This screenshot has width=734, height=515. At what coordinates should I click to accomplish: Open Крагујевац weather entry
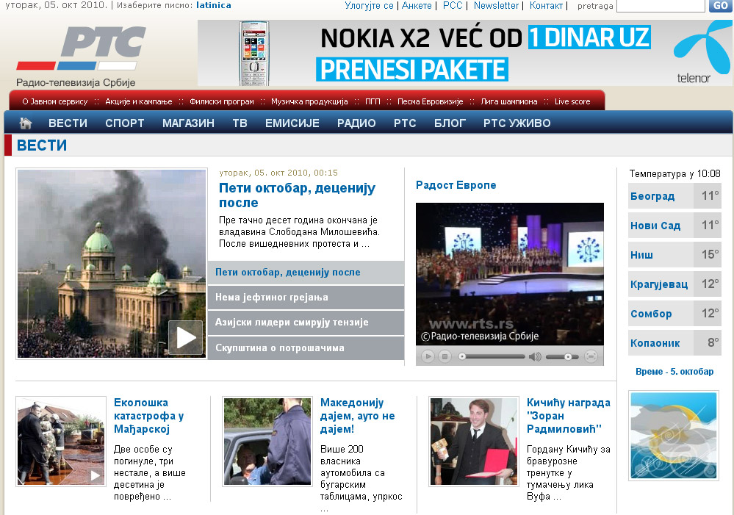coord(674,284)
